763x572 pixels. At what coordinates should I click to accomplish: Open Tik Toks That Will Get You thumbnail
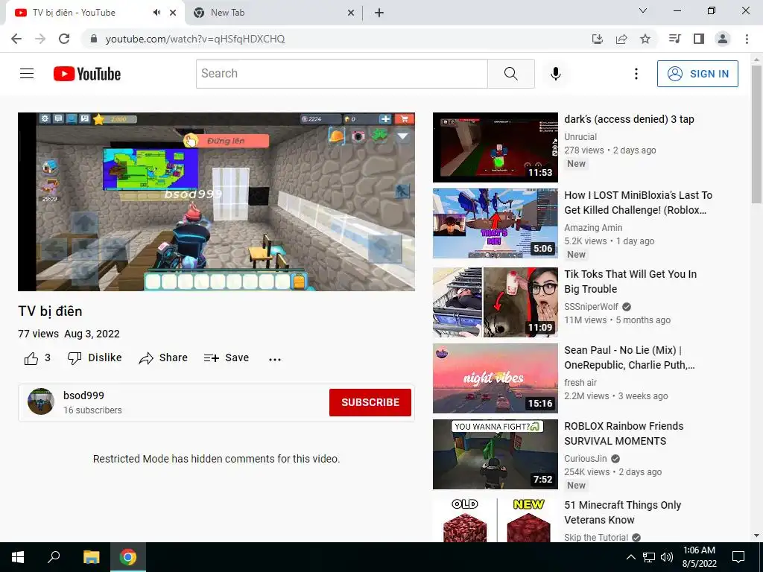point(496,302)
